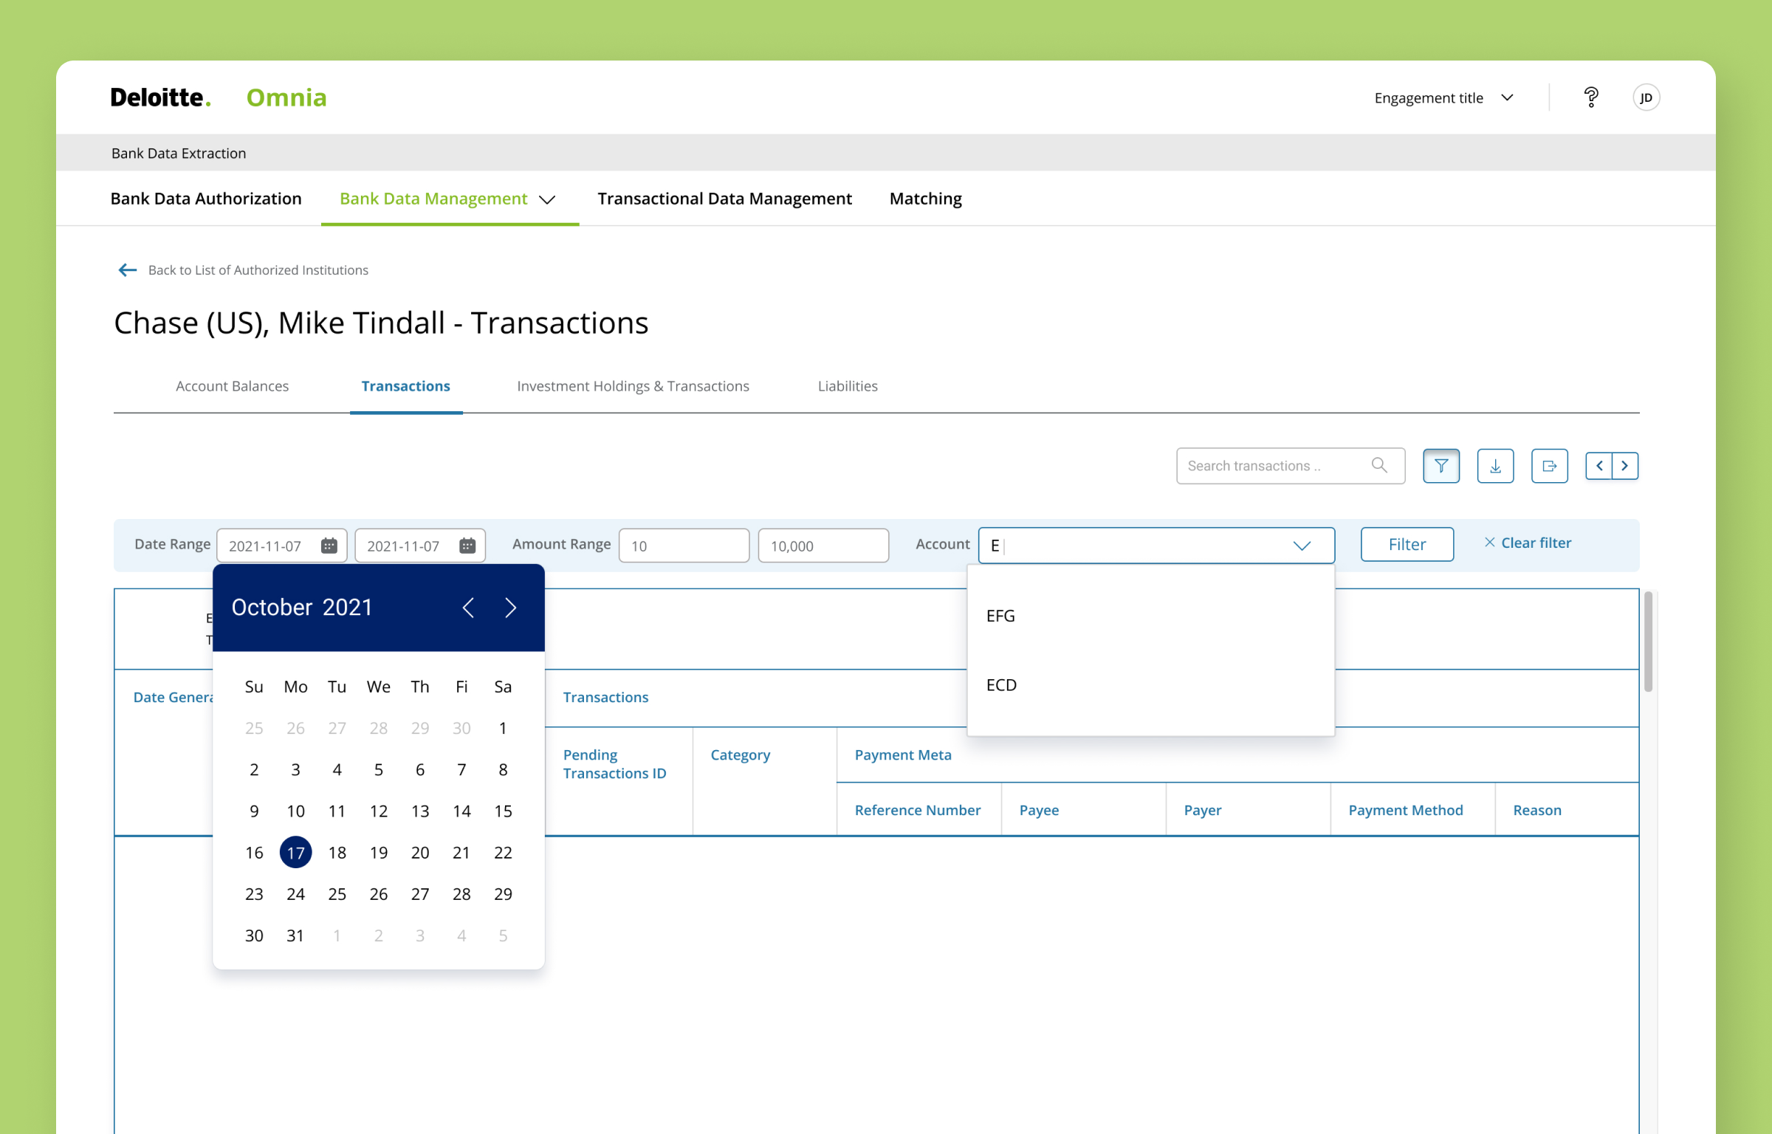Click the start date input 2021-11-07
Screen dimensions: 1772x1134
point(281,546)
